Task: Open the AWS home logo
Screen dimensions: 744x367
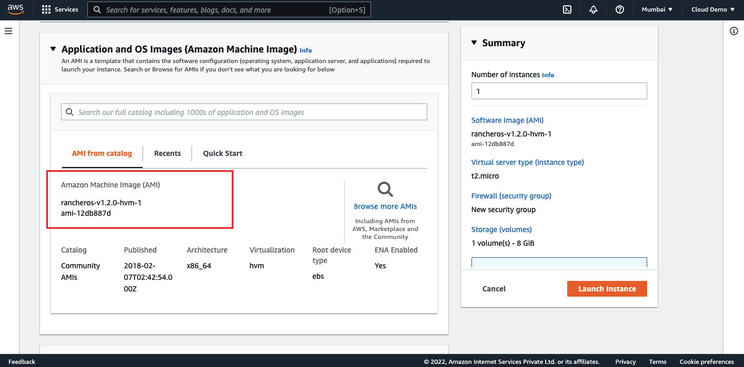Action: click(15, 9)
